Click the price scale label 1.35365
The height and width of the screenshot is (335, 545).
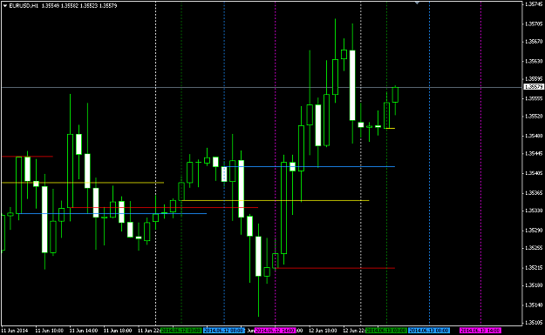(x=534, y=193)
